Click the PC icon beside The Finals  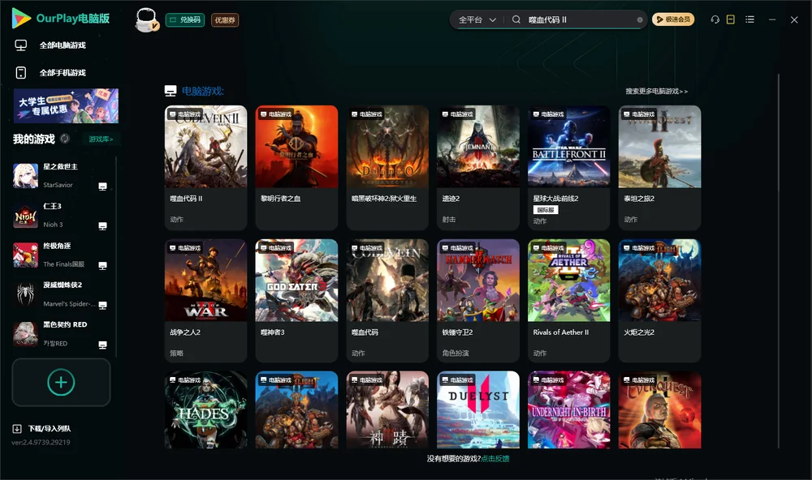point(102,265)
